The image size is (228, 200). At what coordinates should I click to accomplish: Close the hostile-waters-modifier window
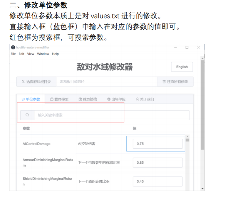click(x=199, y=47)
